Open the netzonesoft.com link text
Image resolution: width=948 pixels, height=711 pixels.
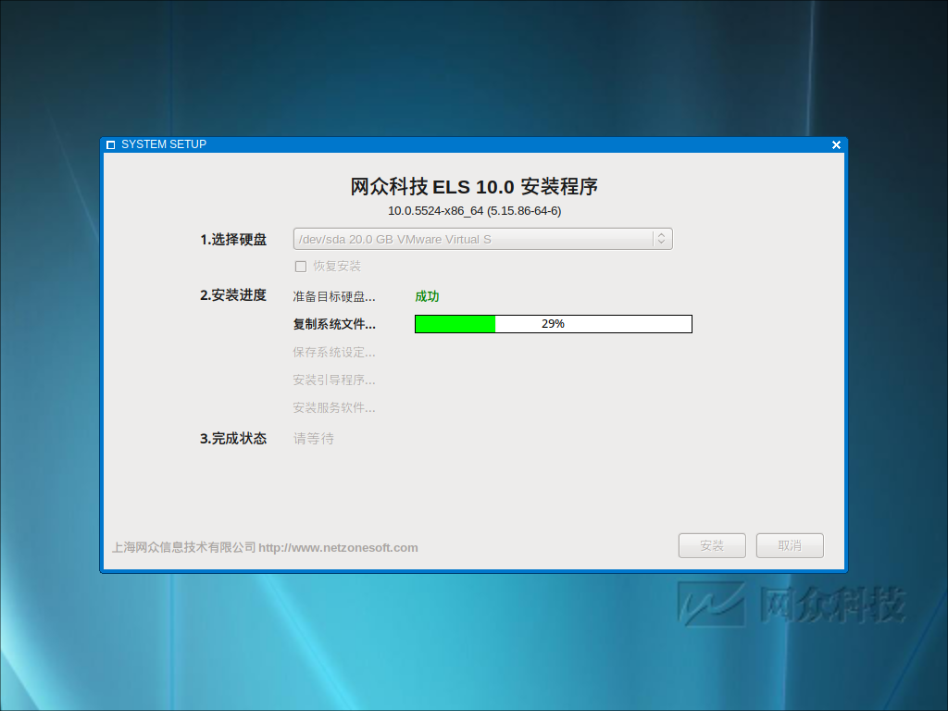pyautogui.click(x=338, y=548)
